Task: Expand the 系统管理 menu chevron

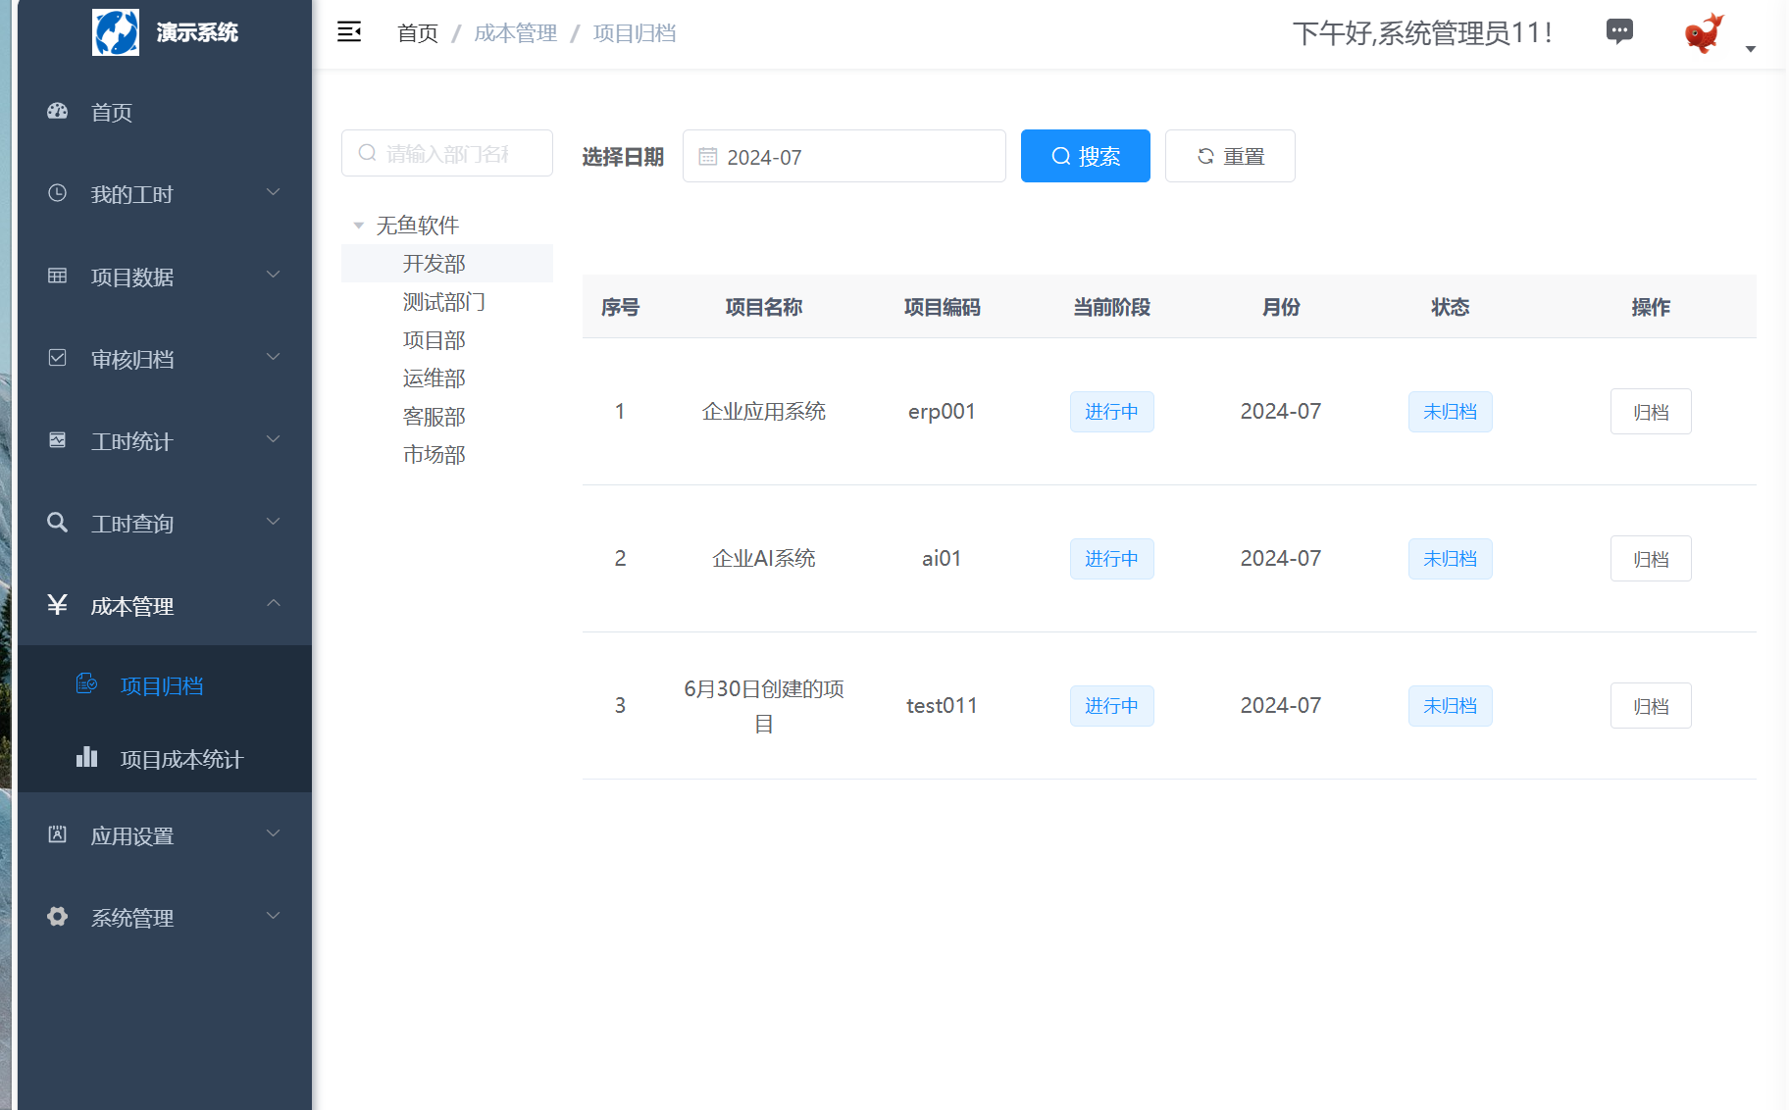Action: point(274,916)
